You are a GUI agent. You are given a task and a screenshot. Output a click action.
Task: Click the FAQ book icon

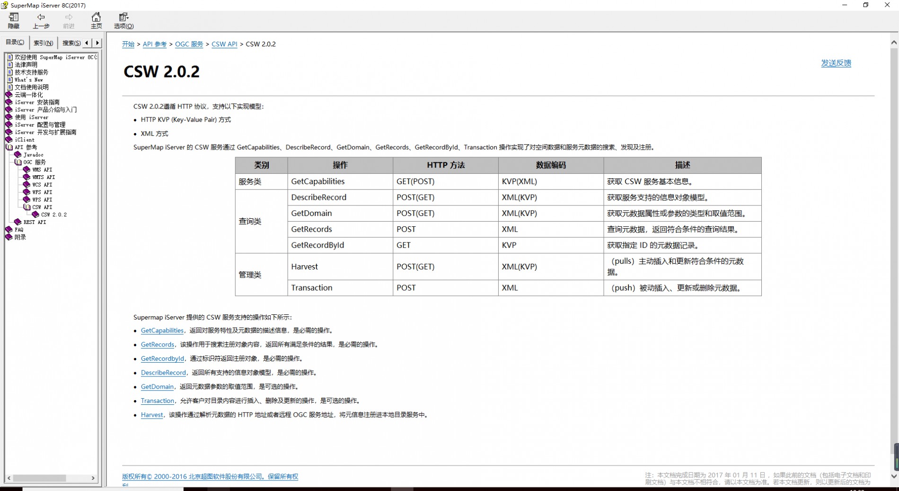click(x=9, y=230)
